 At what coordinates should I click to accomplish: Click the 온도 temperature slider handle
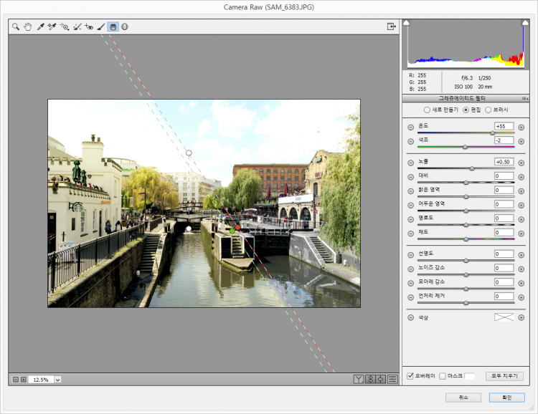[x=493, y=133]
